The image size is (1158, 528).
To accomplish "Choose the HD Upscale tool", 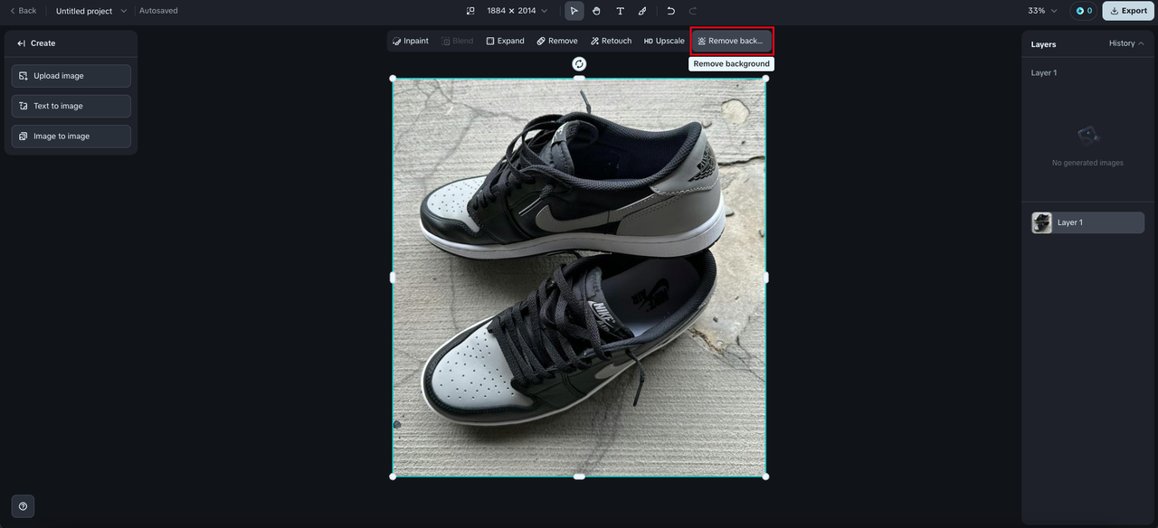I will click(x=664, y=41).
